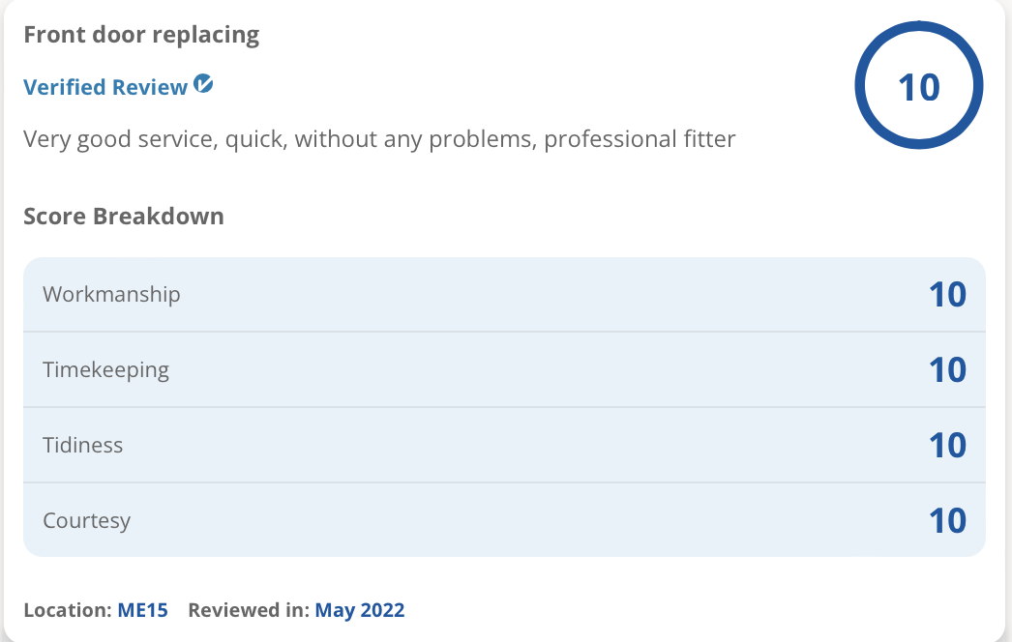Click the Timekeeping score value 10

click(947, 370)
